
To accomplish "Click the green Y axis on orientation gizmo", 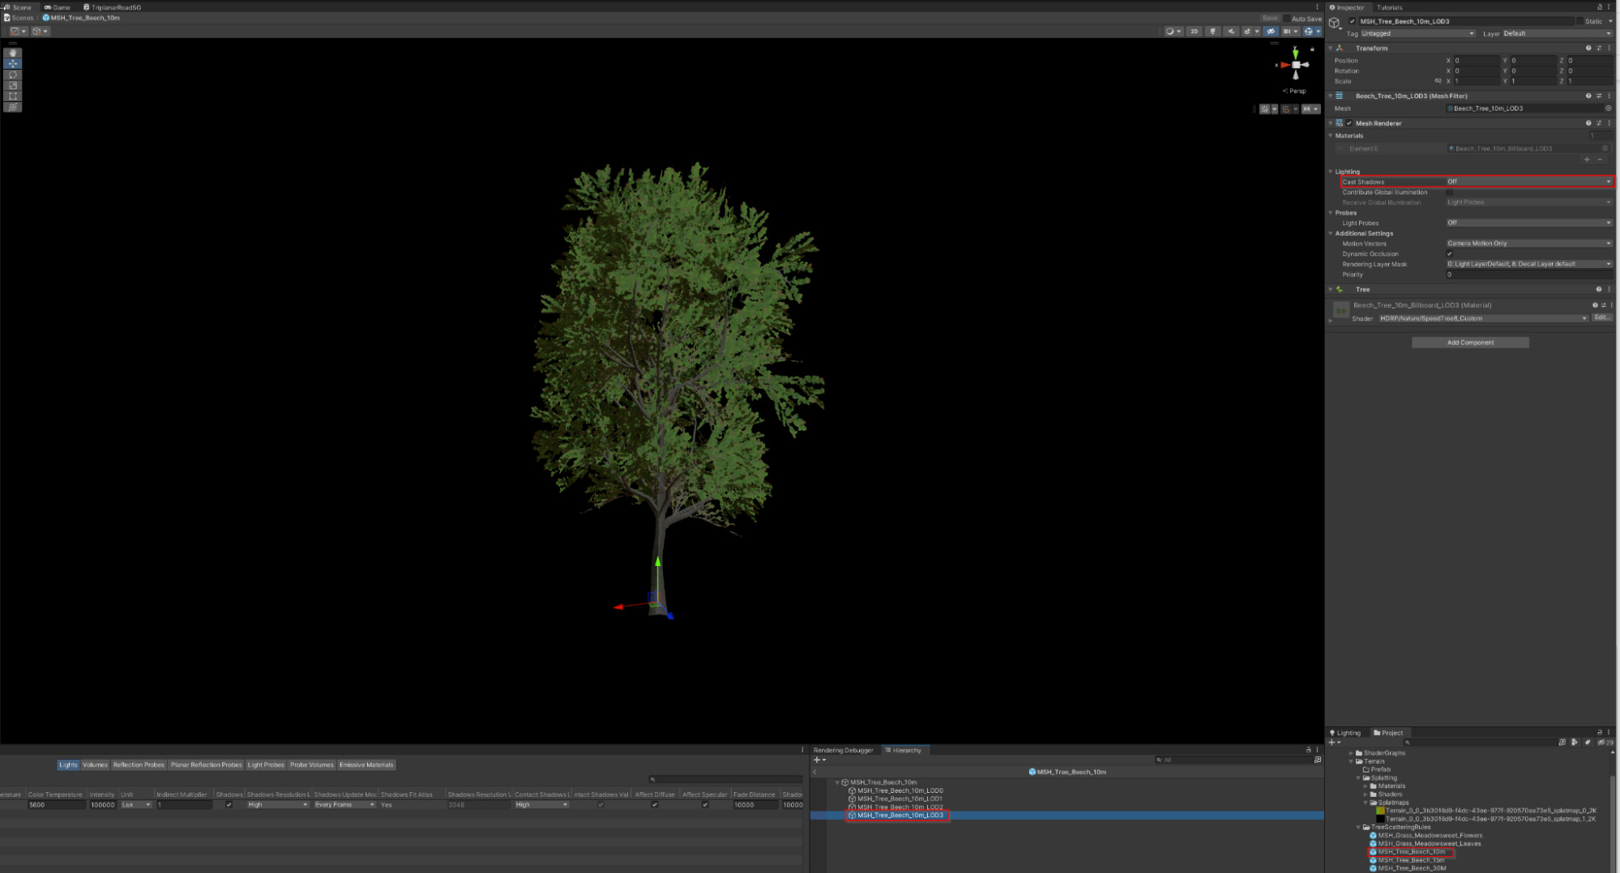I will [1295, 53].
